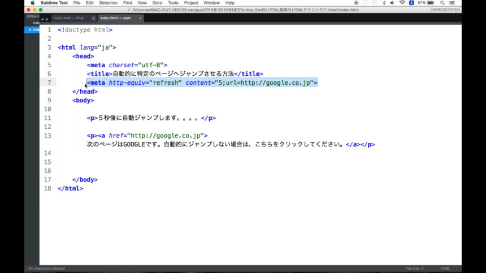Click the doctype html declaration

[85, 30]
